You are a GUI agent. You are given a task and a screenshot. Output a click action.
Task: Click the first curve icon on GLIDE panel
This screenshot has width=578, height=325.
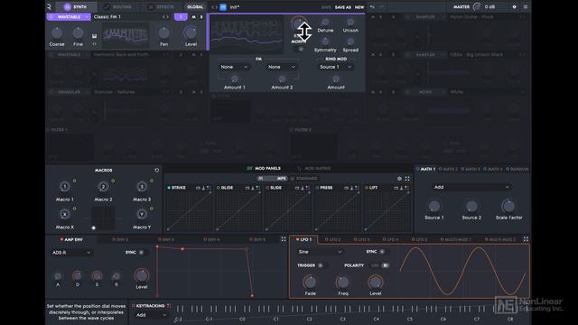247,188
